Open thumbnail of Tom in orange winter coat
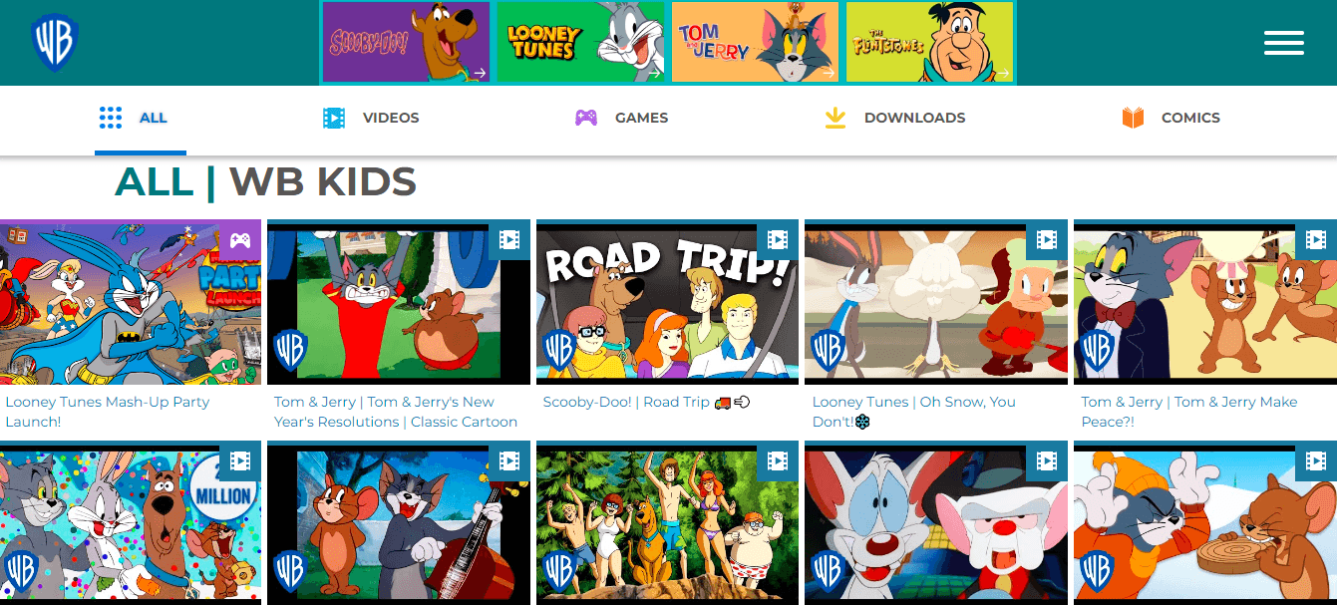Viewport: 1337px width, 605px height. pyautogui.click(x=1205, y=524)
